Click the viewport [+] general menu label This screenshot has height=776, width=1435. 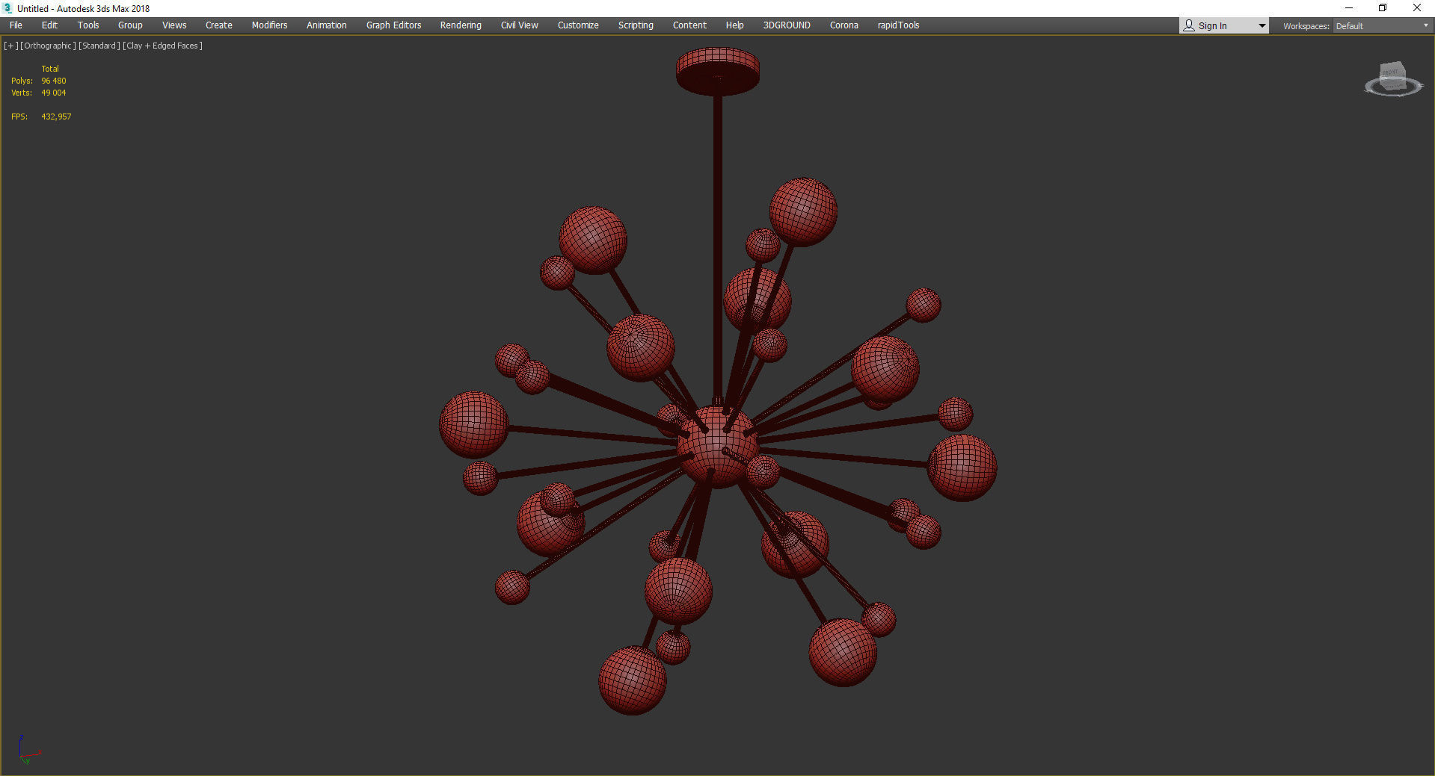(11, 46)
